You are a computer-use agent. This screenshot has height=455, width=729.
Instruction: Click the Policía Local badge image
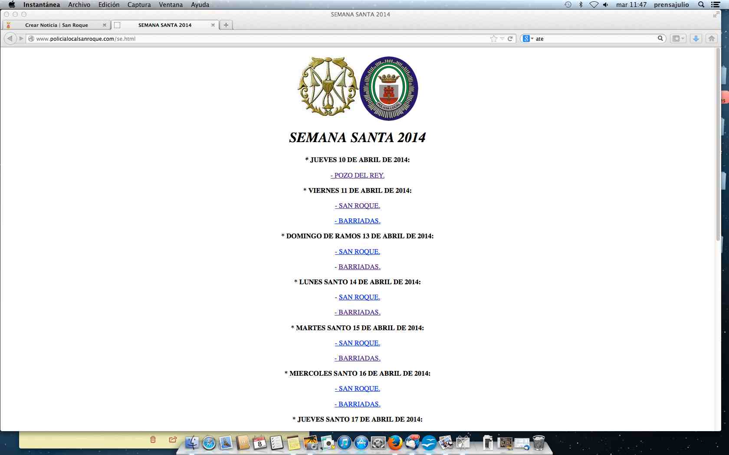pyautogui.click(x=389, y=88)
